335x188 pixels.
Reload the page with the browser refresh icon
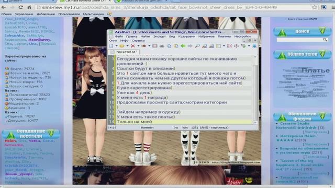21,7
